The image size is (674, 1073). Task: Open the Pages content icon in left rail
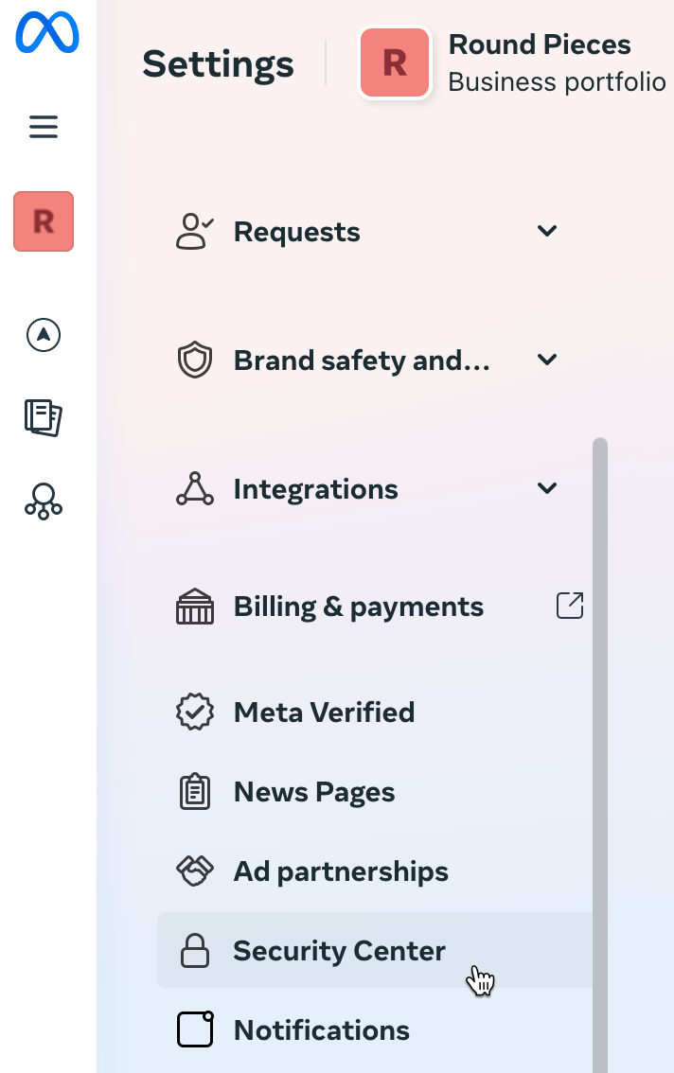pyautogui.click(x=43, y=417)
